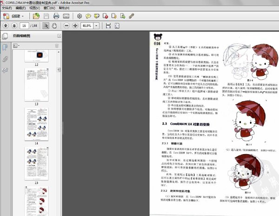Click the delete page icon

[x=106, y=16]
